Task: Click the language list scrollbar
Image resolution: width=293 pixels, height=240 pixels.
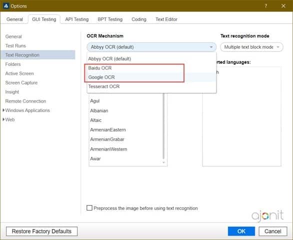Action: pos(163,126)
